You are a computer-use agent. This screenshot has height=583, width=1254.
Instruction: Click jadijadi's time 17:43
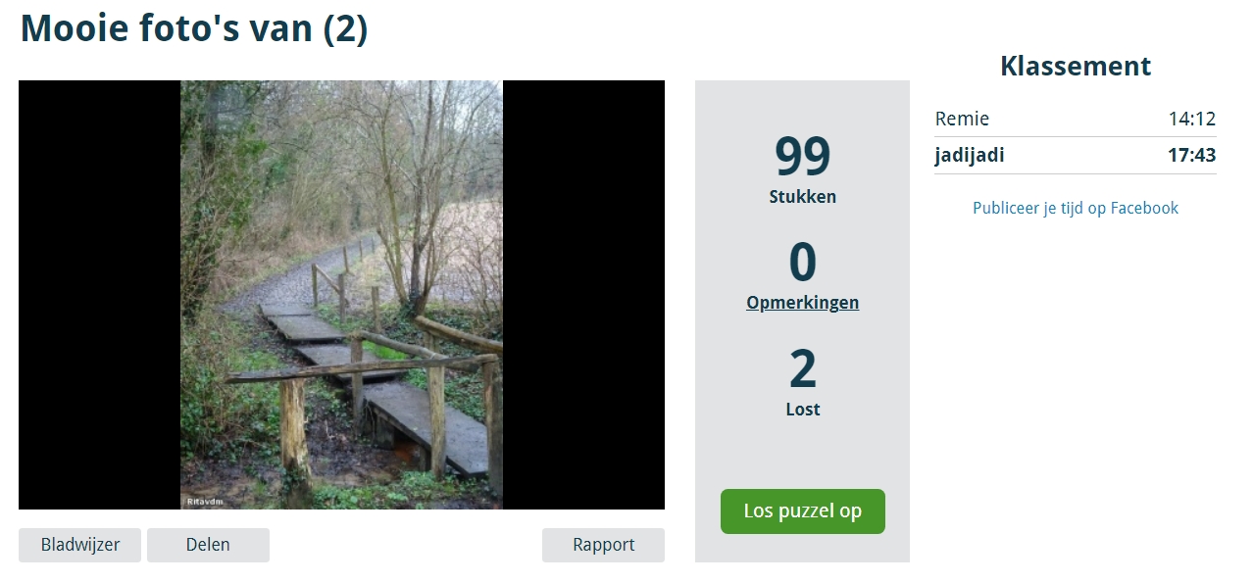[1191, 155]
